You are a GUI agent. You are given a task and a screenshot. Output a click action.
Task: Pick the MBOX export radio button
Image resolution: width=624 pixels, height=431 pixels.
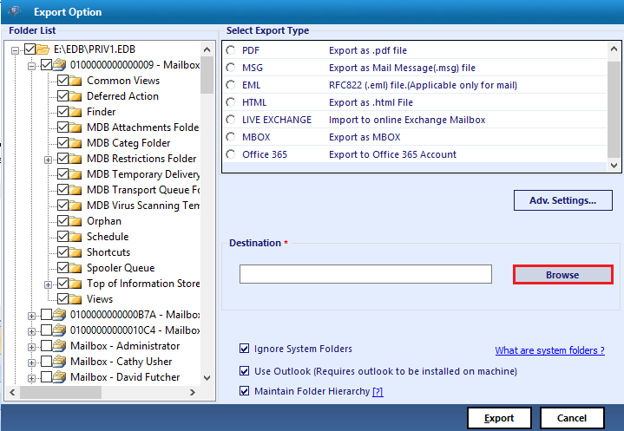[x=231, y=137]
